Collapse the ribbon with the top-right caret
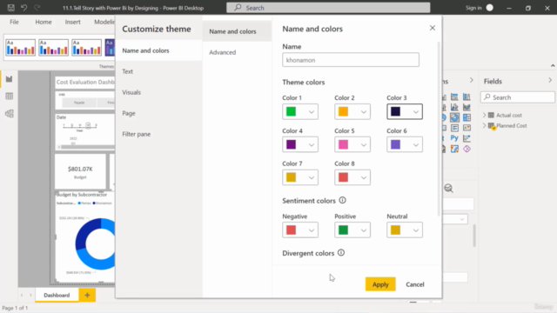This screenshot has width=557, height=313. click(x=553, y=66)
